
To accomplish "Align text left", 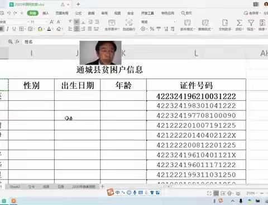I will coord(70,29).
